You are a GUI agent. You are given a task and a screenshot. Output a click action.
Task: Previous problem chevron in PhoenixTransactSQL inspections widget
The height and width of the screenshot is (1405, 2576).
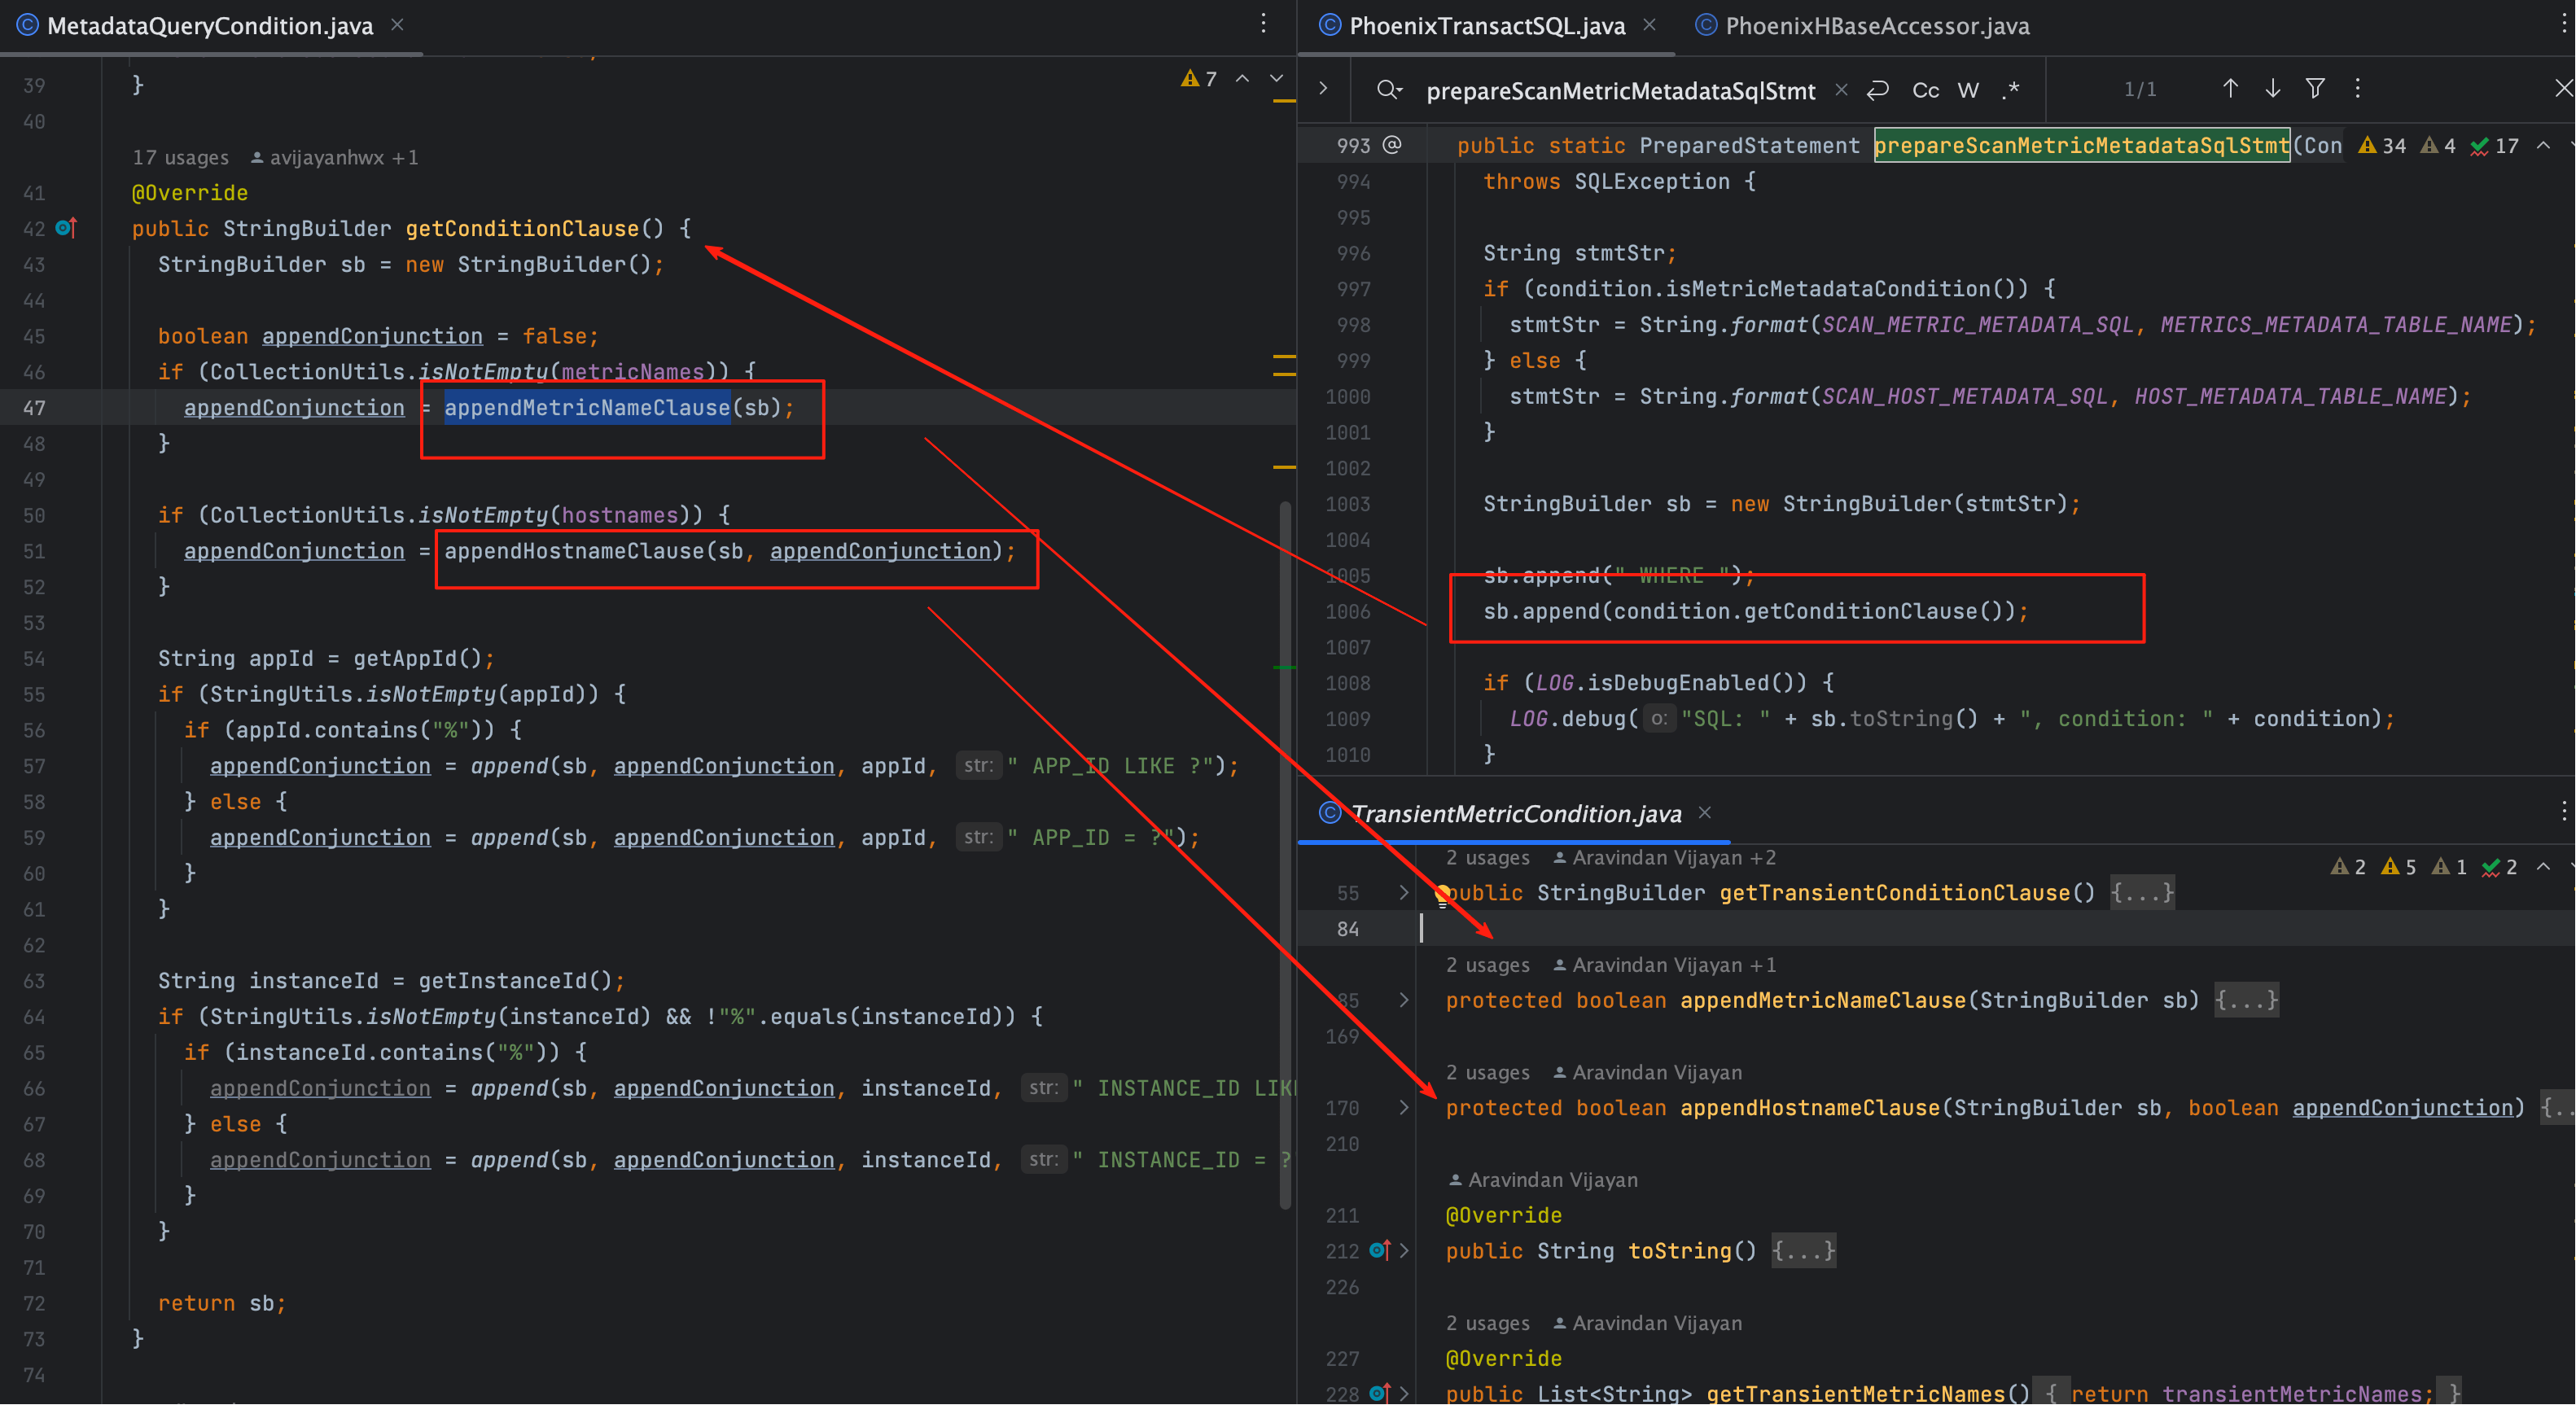point(2544,146)
